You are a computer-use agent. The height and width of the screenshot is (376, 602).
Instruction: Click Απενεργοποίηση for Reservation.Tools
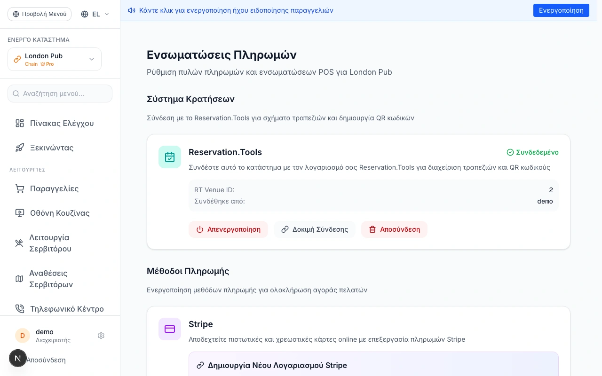228,229
